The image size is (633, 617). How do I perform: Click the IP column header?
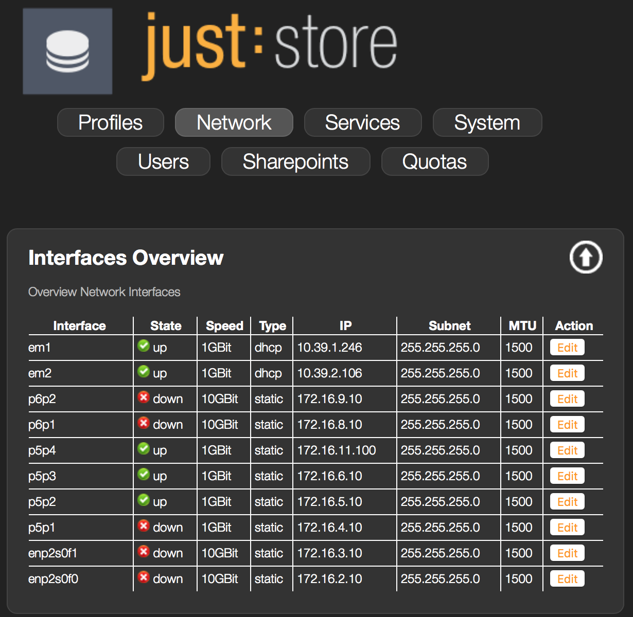pyautogui.click(x=346, y=325)
